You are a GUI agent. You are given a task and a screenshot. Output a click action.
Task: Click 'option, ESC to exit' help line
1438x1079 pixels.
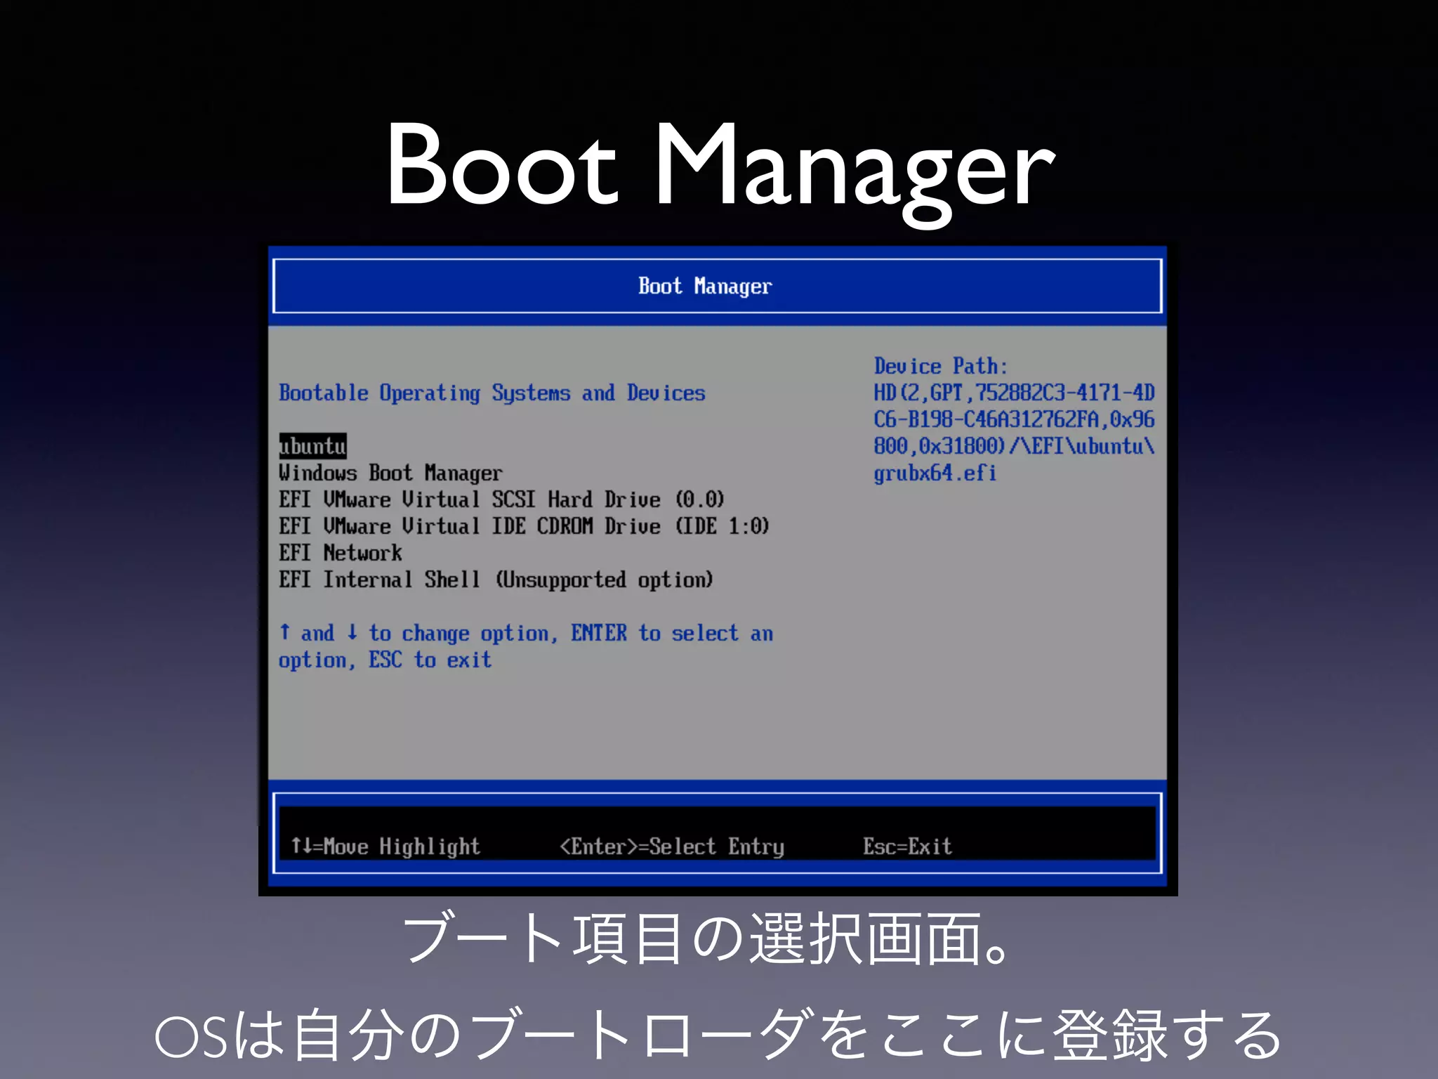click(385, 660)
